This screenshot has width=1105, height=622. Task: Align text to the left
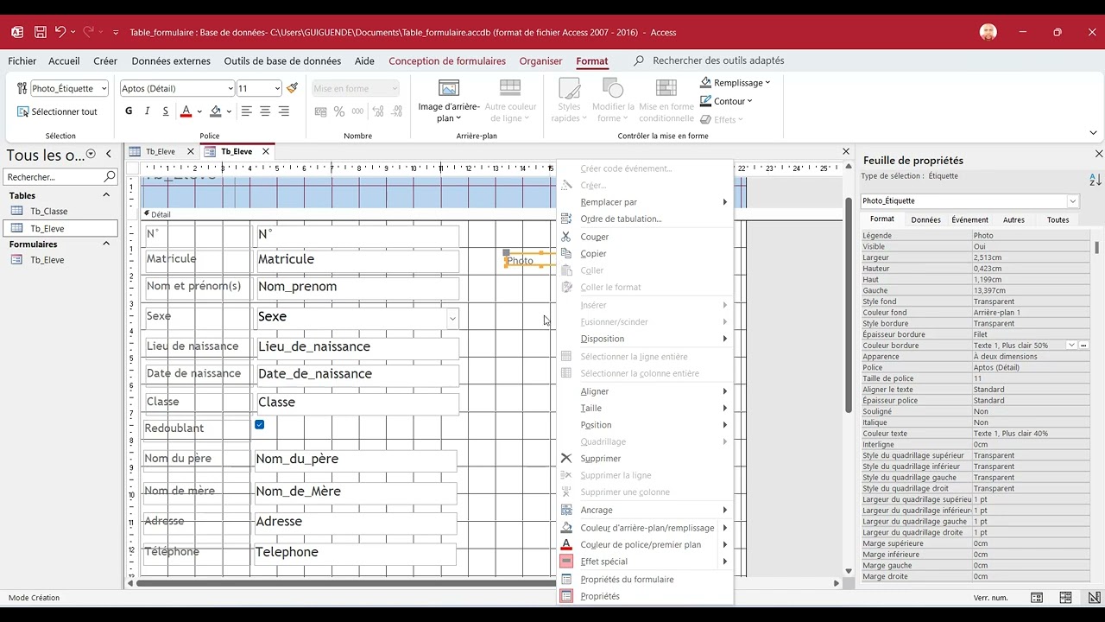[x=246, y=111]
